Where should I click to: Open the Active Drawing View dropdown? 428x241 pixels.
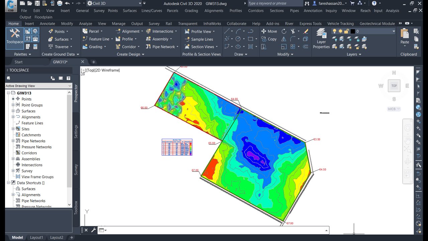point(38,86)
